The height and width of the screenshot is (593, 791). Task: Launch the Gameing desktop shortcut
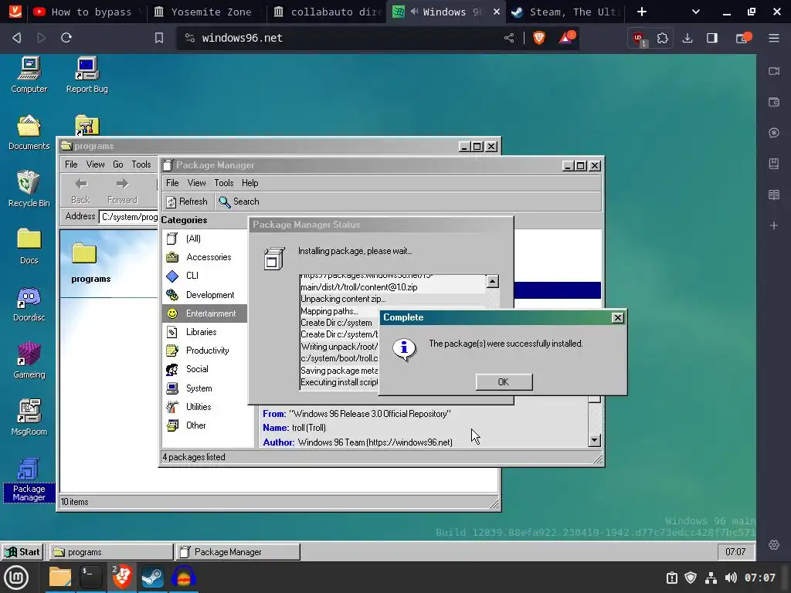pyautogui.click(x=29, y=361)
